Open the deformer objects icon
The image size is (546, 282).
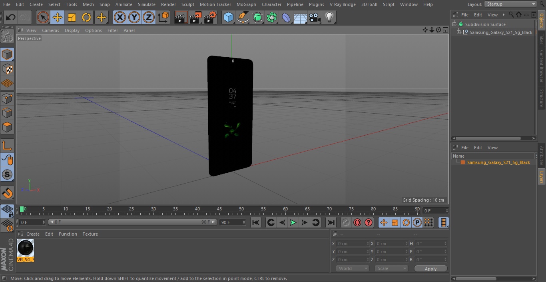[x=286, y=17]
